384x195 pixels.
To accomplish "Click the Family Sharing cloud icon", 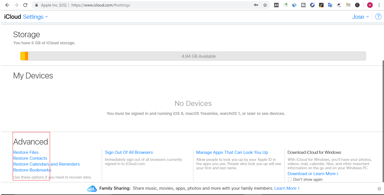I will pyautogui.click(x=92, y=189).
